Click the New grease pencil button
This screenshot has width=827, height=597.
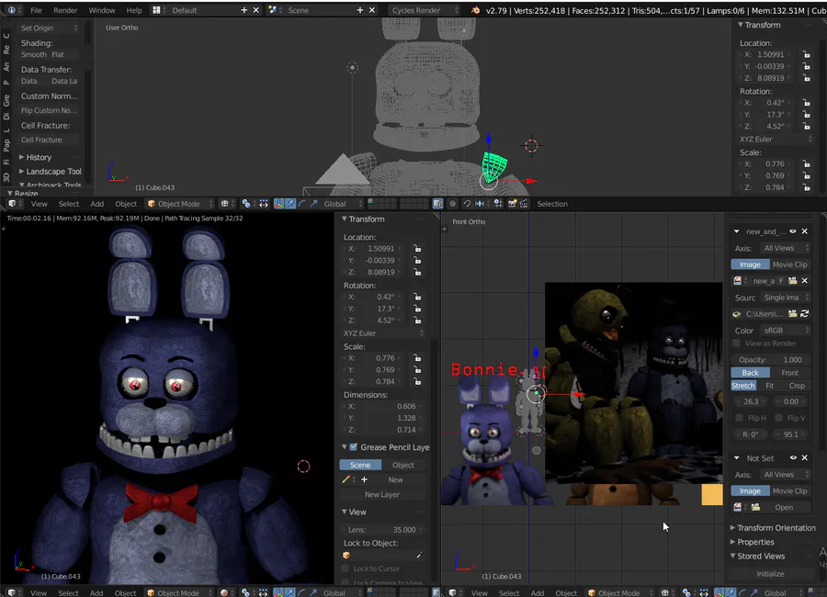click(395, 479)
